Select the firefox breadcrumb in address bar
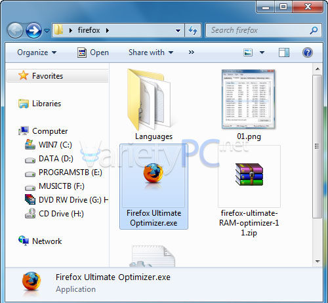328x303 pixels. pos(89,30)
